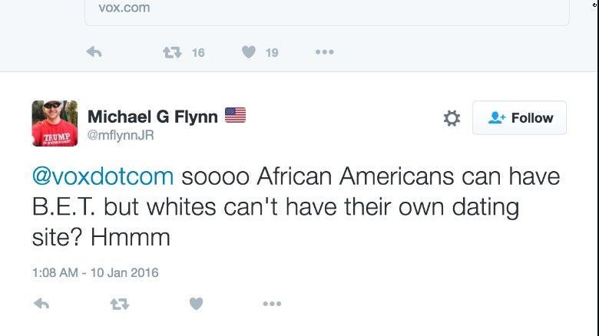Retweet the vox.com tweet with 16 retweets

pos(172,52)
